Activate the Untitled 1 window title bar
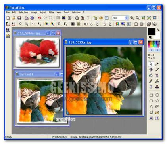The height and width of the screenshot is (144, 167). click(x=39, y=74)
